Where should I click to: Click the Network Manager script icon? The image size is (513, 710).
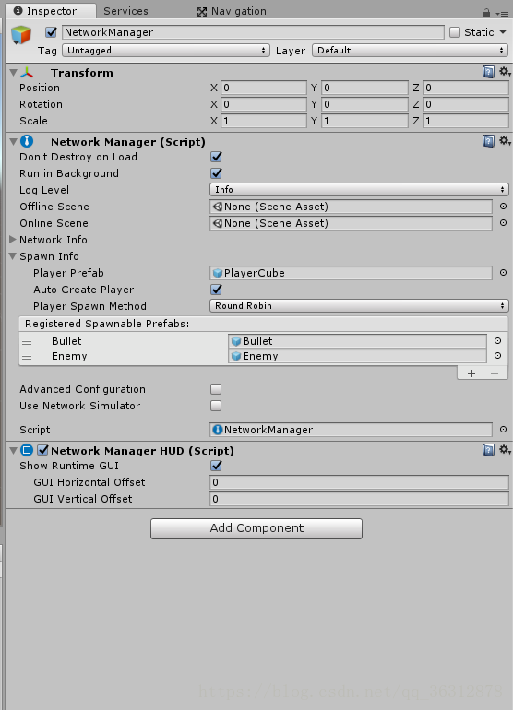click(x=27, y=141)
